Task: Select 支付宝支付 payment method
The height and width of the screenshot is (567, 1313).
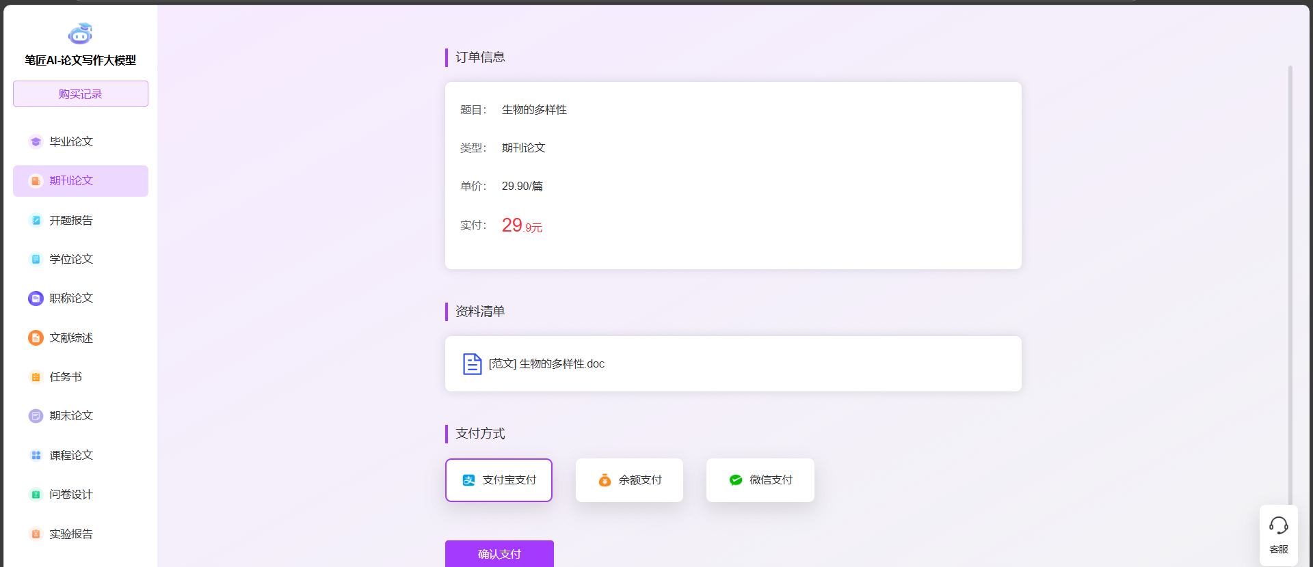Action: tap(499, 480)
